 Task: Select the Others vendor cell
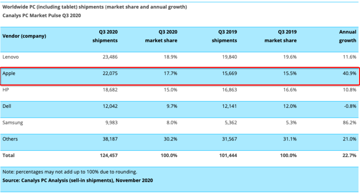coord(10,139)
